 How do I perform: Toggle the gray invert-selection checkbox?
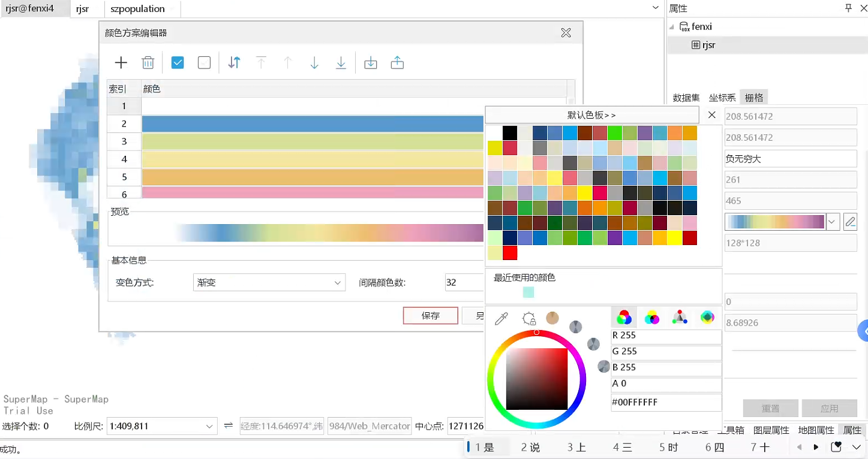[x=204, y=63]
